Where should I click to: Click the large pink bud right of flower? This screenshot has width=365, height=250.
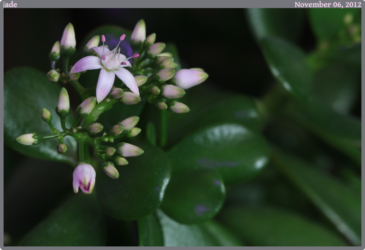coord(190,78)
